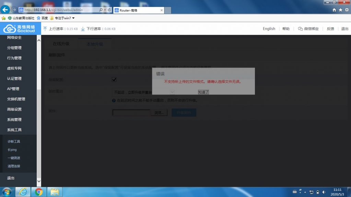Viewport: 351px width, 197px height.
Task: Click the firmware file path field
Action: click(131, 112)
